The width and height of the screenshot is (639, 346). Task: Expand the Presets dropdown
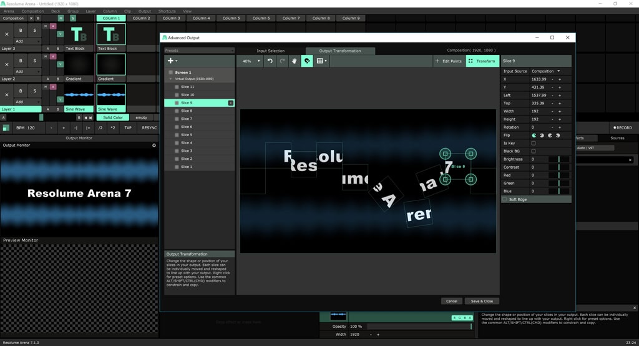(x=199, y=51)
